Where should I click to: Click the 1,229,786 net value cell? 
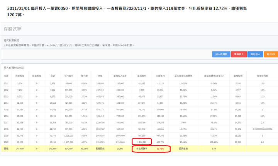[x=100, y=123]
